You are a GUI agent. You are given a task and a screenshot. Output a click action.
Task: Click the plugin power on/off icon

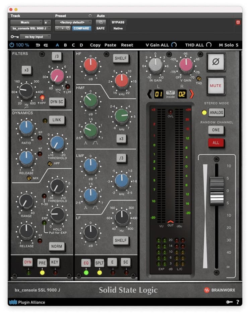12,45
